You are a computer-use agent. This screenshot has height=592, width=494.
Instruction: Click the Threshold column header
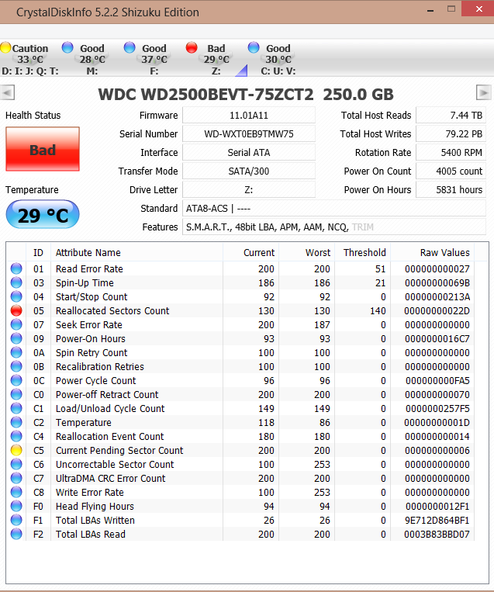pyautogui.click(x=362, y=252)
